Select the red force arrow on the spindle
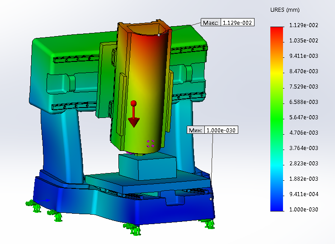The height and width of the screenshot is (244, 335). click(134, 114)
